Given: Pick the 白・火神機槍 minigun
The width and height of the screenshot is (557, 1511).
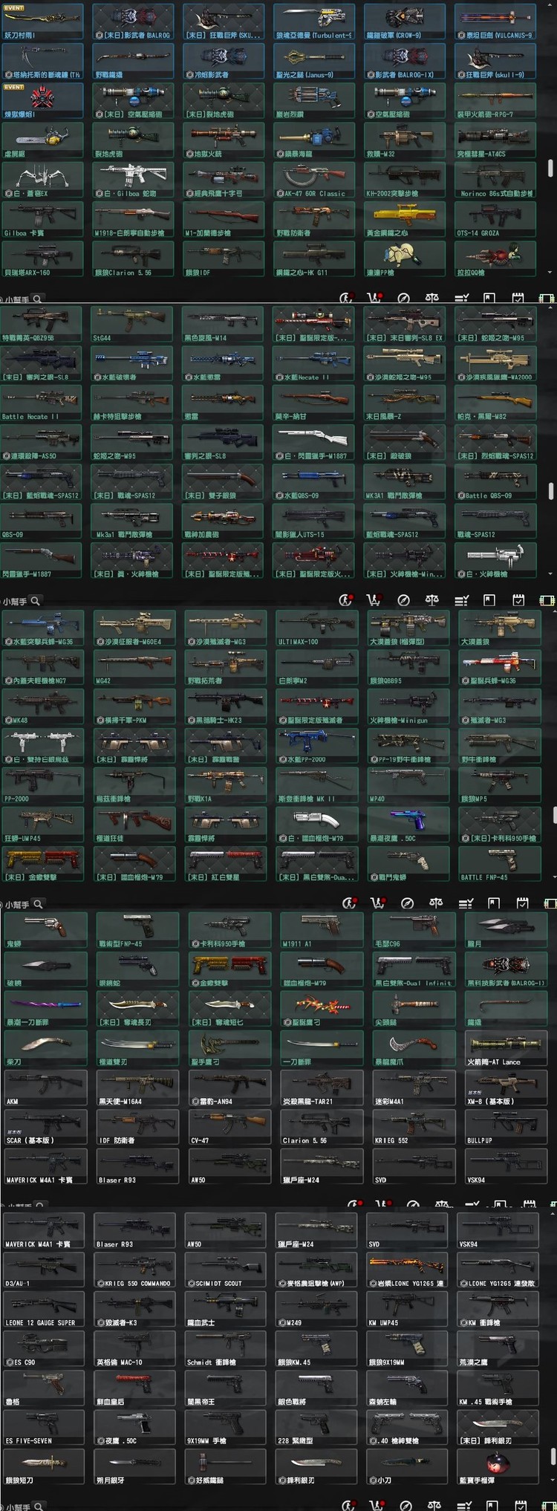Looking at the screenshot, I should click(495, 560).
